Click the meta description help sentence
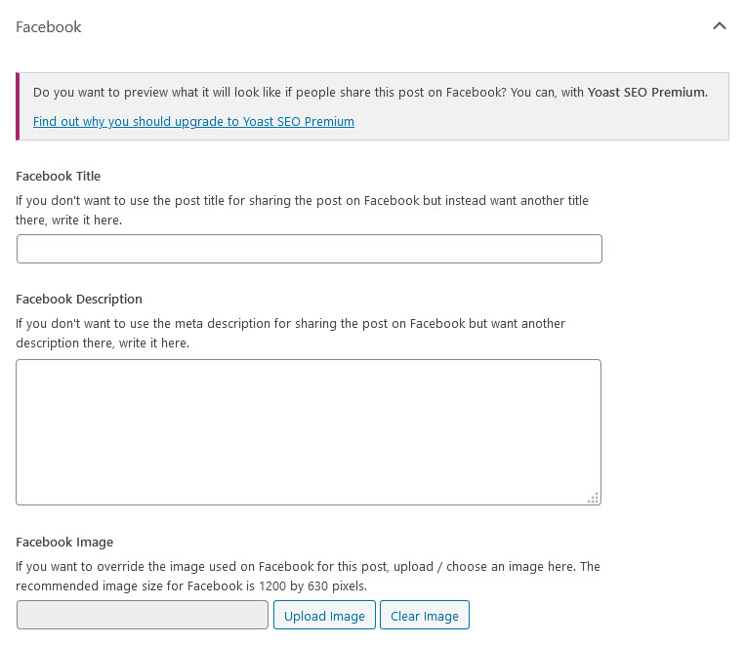 tap(291, 324)
